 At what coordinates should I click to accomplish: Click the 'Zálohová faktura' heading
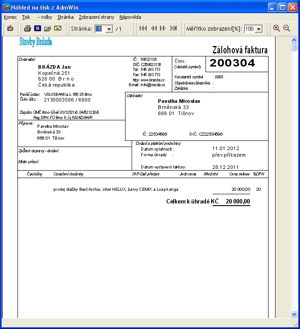(240, 50)
